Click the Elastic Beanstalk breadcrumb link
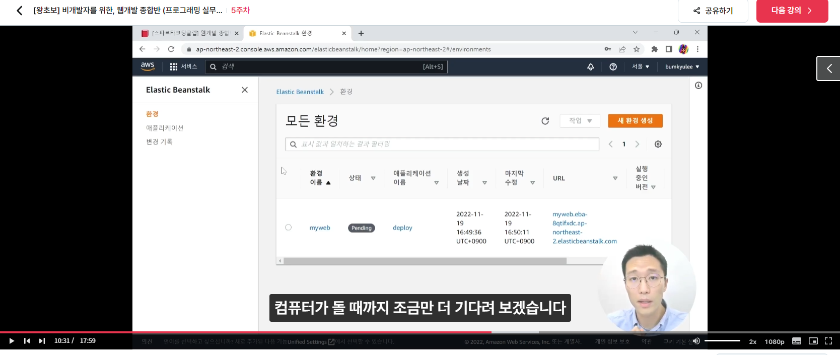840x355 pixels. [300, 92]
